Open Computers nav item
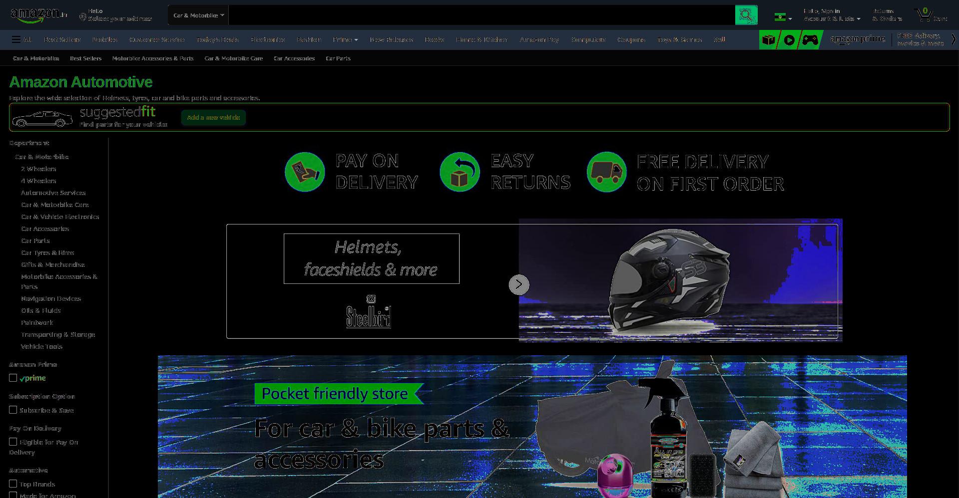The width and height of the screenshot is (959, 498). [588, 39]
